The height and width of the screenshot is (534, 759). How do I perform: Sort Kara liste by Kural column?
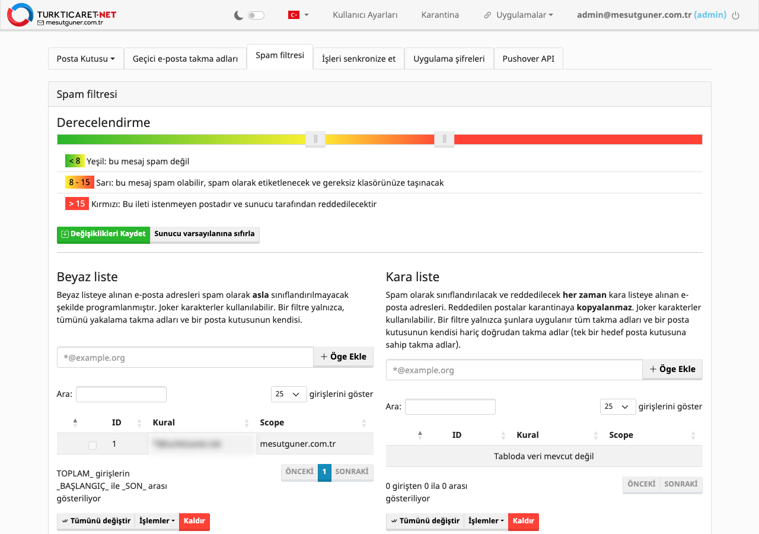coord(556,435)
